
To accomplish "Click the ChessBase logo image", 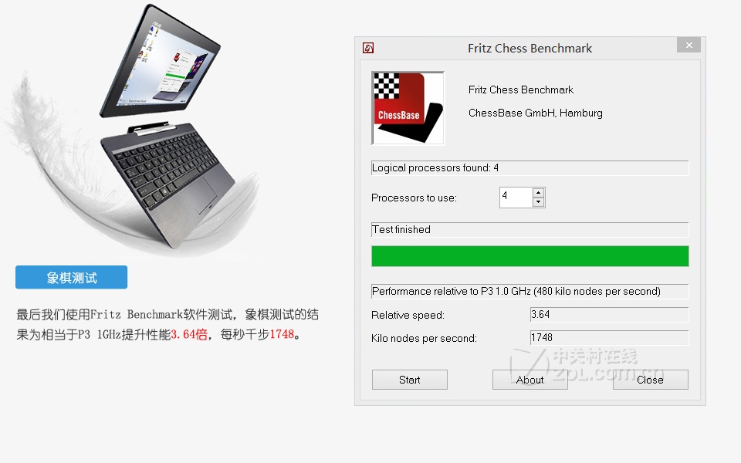I will [x=408, y=108].
